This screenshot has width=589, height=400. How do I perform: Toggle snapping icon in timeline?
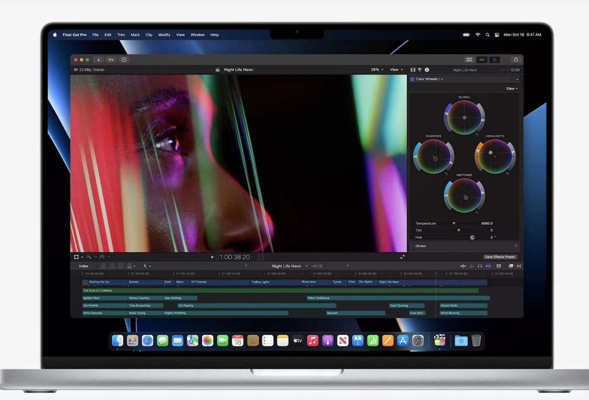(488, 266)
